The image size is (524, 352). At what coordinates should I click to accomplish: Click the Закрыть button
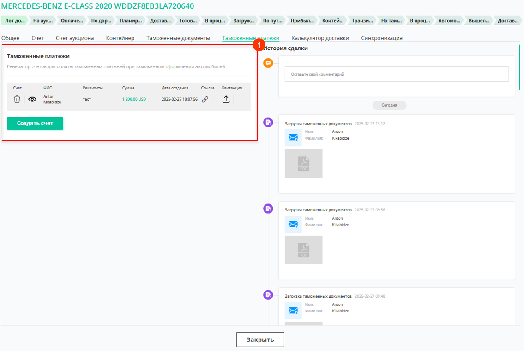260,340
